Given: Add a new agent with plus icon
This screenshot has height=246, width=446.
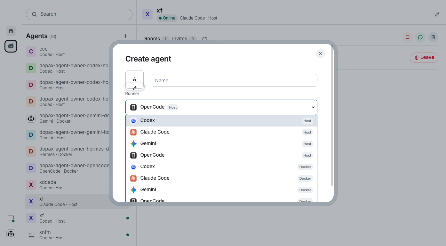Looking at the screenshot, I should pyautogui.click(x=125, y=36).
